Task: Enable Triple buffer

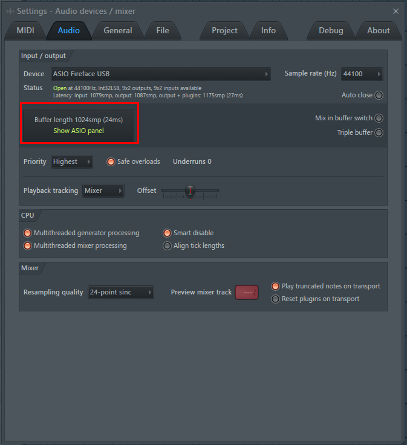Action: 379,133
